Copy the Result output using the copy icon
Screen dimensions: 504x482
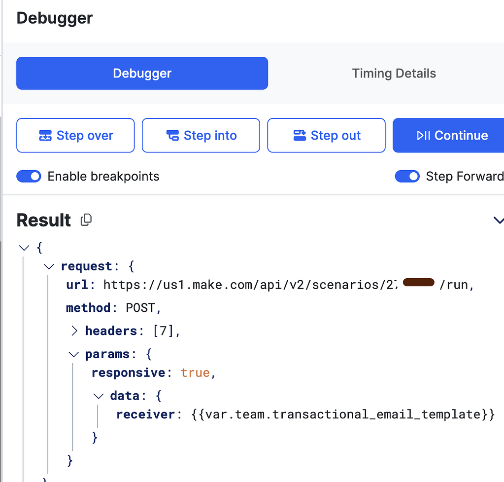pos(86,221)
